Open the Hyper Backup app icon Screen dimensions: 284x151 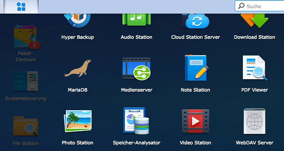coord(78,20)
